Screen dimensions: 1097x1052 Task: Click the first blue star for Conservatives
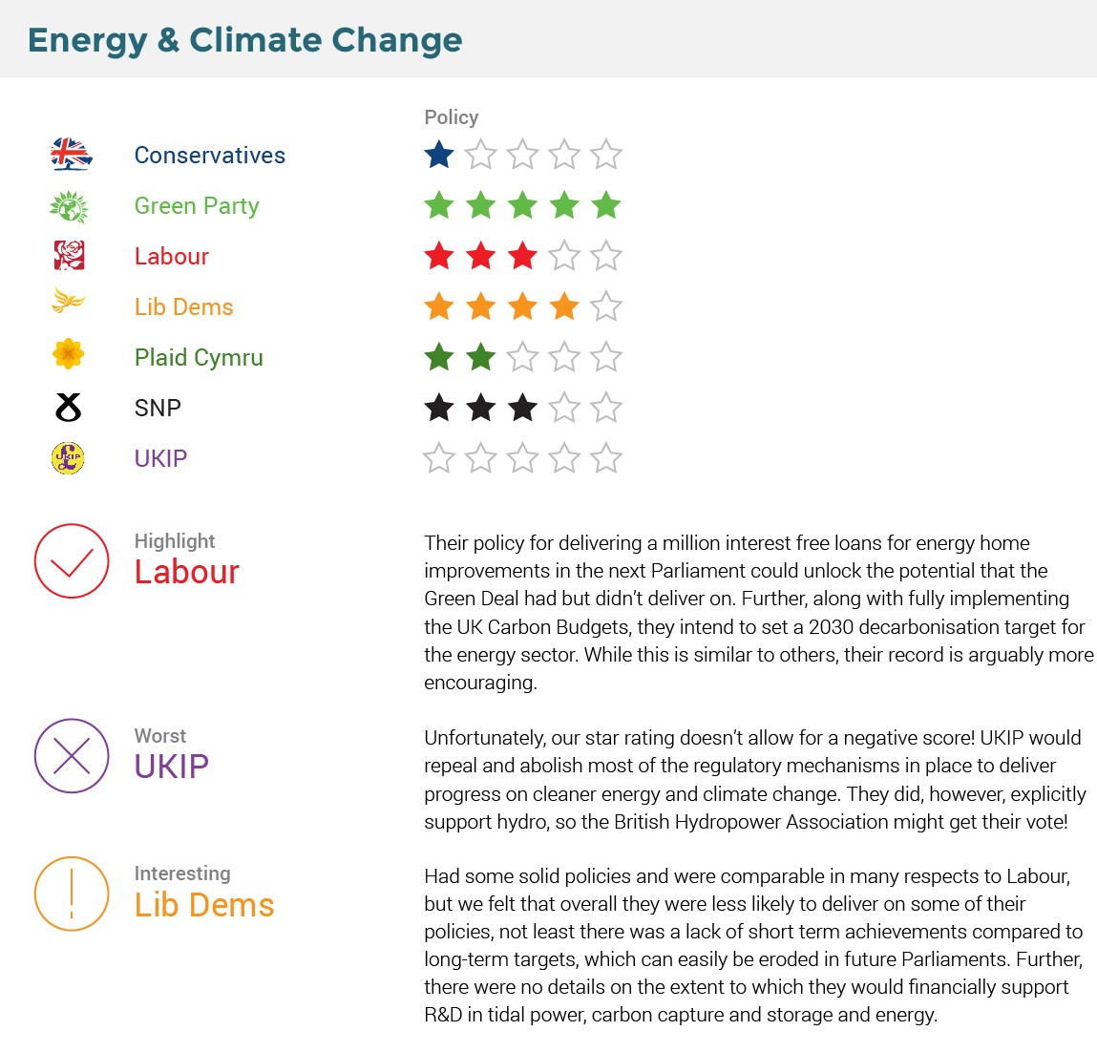click(x=439, y=155)
